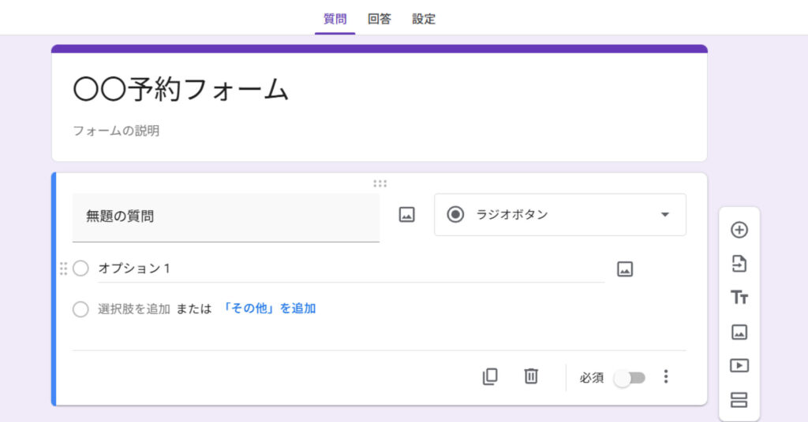Add an image from the side toolbar
The width and height of the screenshot is (808, 422).
click(739, 332)
